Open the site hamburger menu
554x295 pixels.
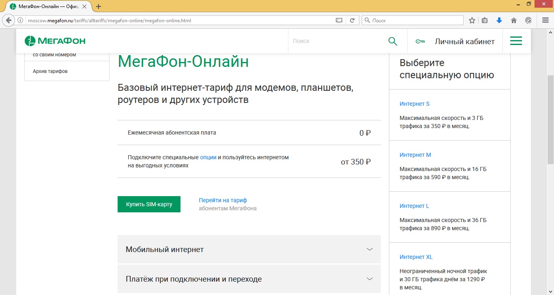pos(515,41)
